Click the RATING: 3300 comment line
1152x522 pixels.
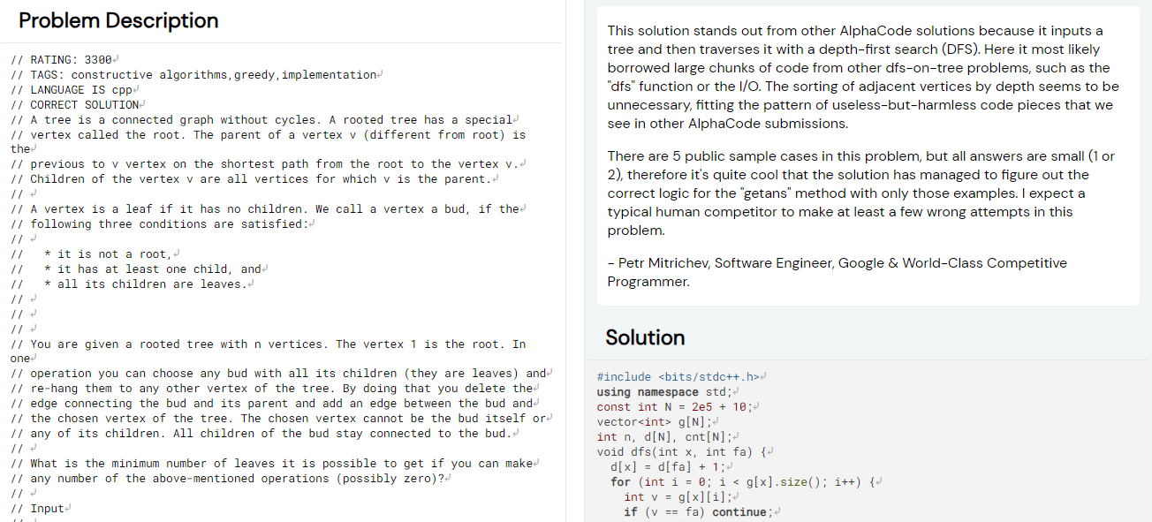point(65,60)
